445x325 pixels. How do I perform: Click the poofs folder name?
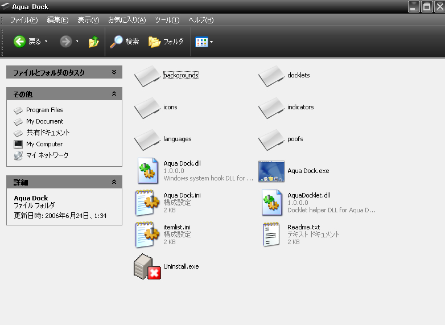pos(295,139)
